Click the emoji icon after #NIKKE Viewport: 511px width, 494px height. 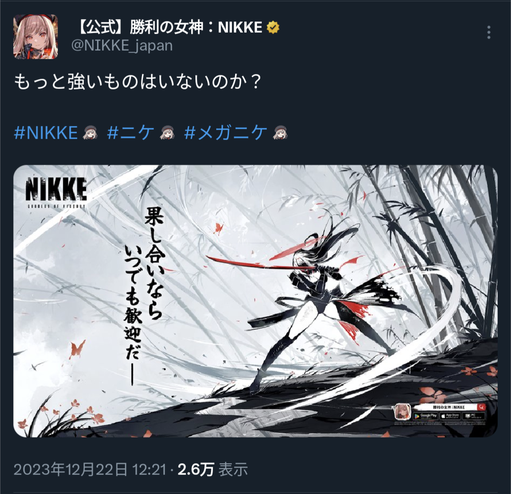point(90,133)
